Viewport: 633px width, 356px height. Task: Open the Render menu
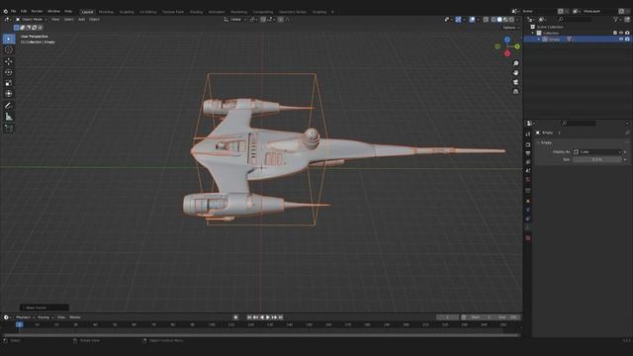coord(37,12)
